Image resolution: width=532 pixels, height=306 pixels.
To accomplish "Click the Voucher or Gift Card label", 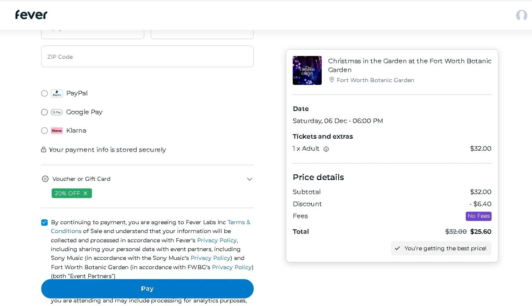I will [x=81, y=179].
